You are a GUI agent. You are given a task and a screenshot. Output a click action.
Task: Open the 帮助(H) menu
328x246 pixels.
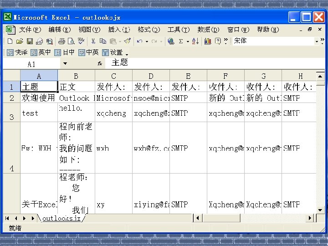(268, 30)
